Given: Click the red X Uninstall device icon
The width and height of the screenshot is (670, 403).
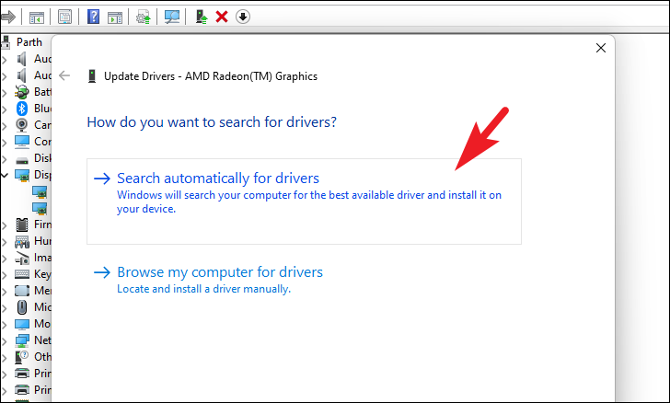Looking at the screenshot, I should coord(222,17).
